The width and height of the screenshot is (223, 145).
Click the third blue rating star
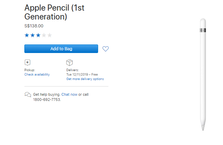[x=38, y=35]
